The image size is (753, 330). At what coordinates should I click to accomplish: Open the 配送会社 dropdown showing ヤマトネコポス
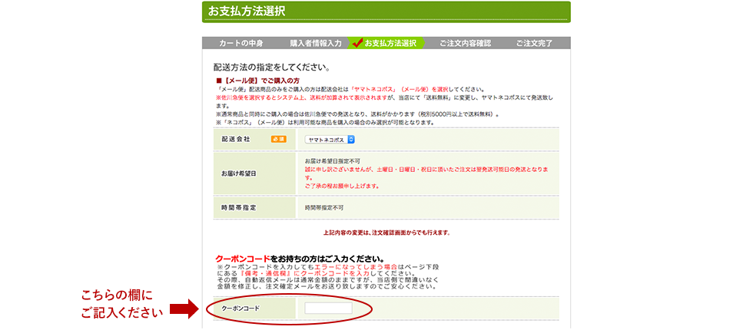point(330,140)
